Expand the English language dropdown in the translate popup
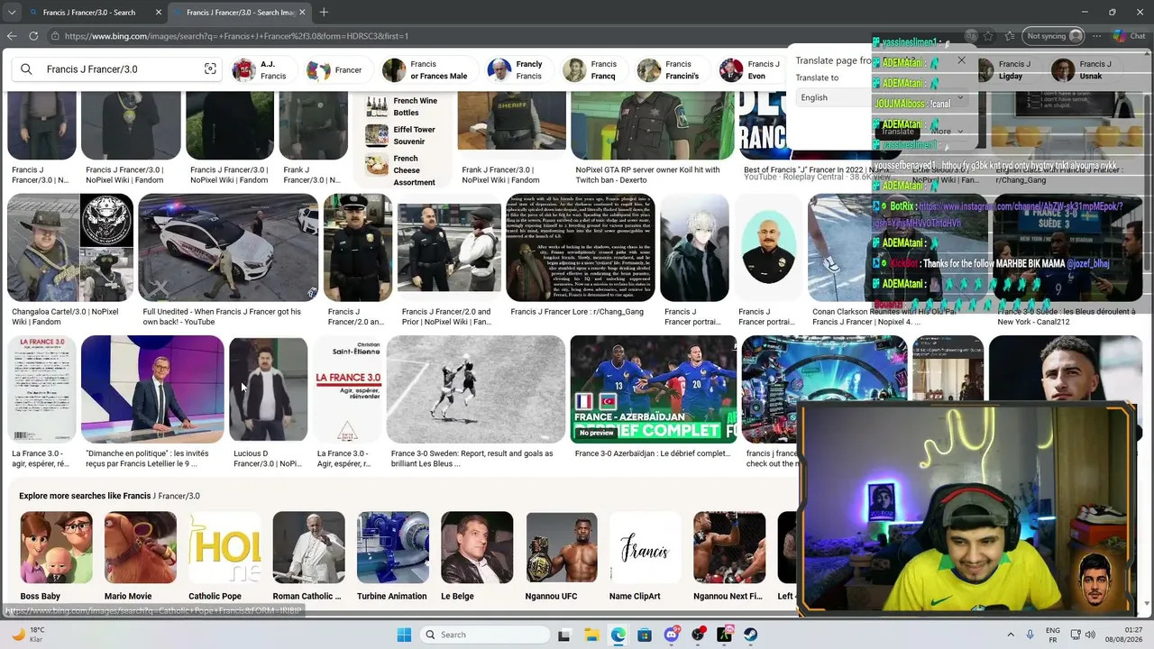The image size is (1154, 649). pos(882,97)
